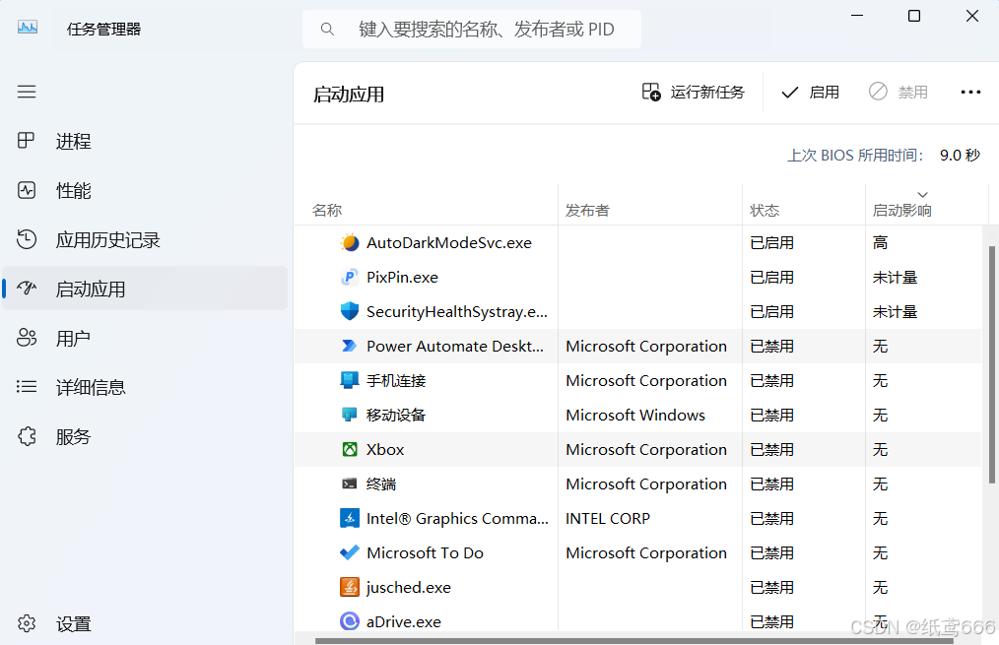Screen dimensions: 999x645
Task: Click the AutoDarkModeSvc.exe app icon
Action: coord(350,242)
